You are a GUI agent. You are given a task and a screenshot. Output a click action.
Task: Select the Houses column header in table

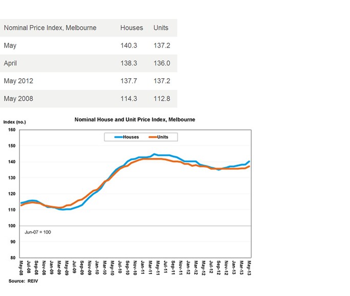pyautogui.click(x=131, y=28)
